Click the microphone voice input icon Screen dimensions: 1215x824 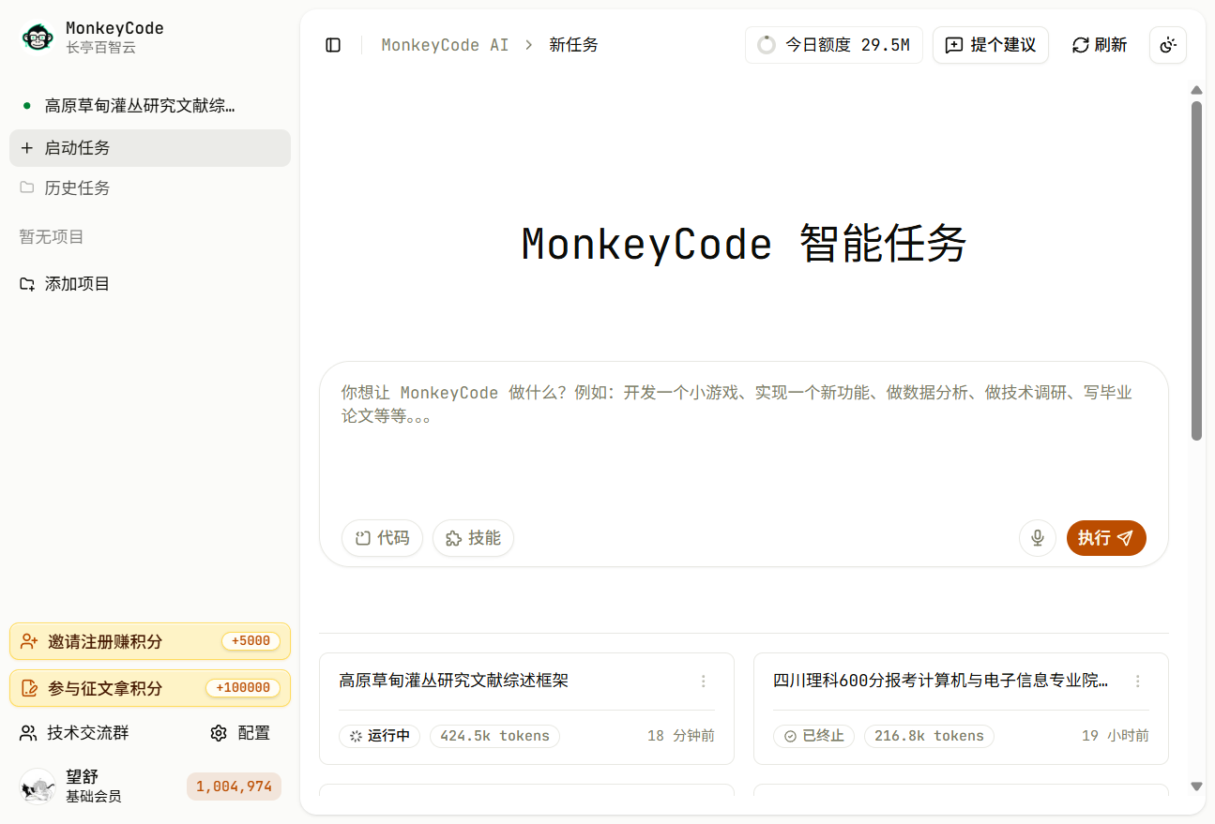(x=1038, y=538)
